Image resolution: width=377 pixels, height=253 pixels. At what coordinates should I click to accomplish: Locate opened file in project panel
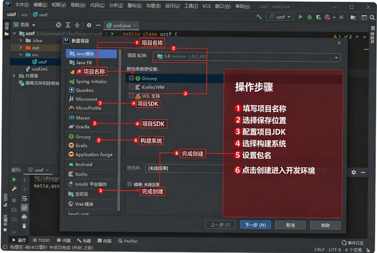(59, 25)
